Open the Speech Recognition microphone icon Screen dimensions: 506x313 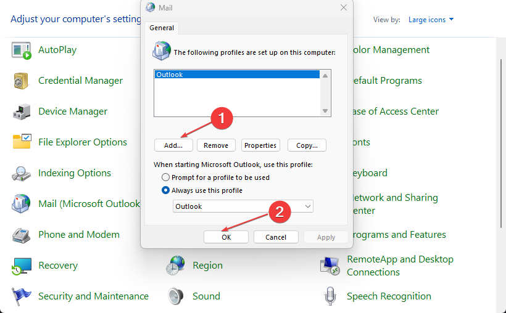(330, 296)
